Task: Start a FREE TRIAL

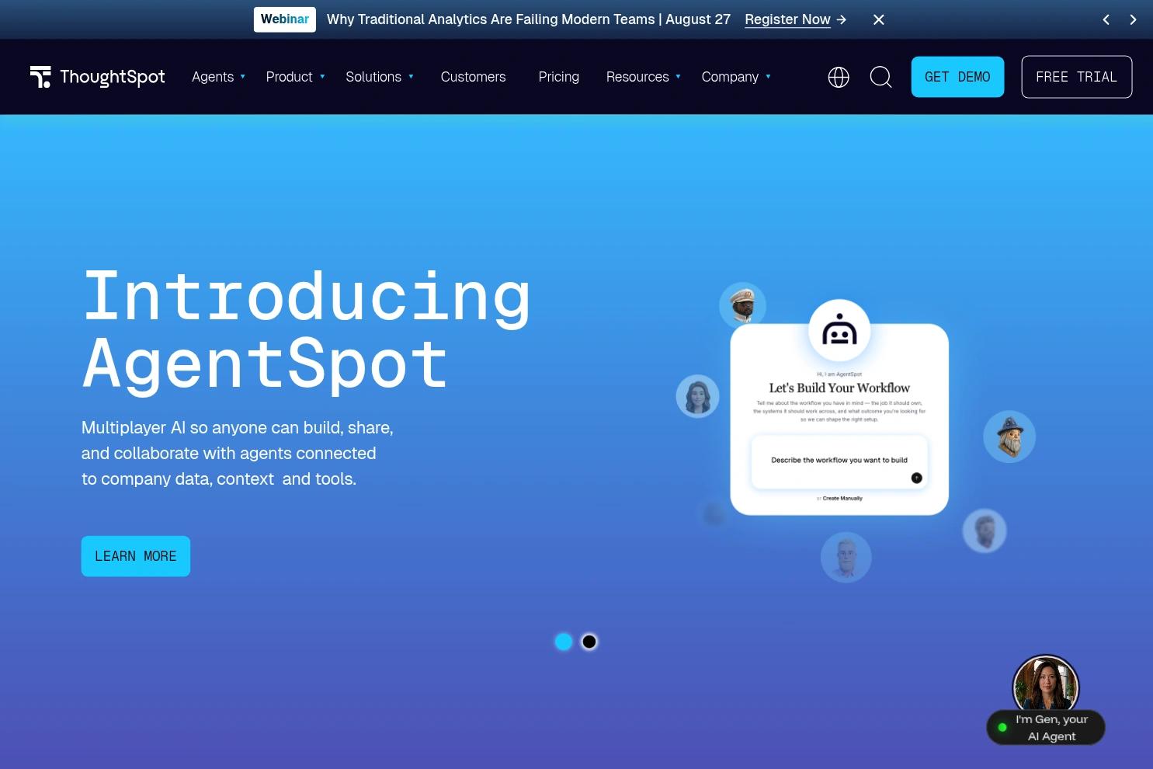Action: point(1076,77)
